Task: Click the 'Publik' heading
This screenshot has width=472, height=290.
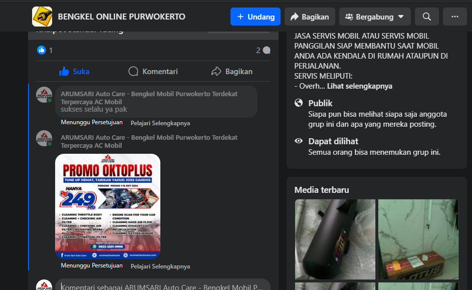Action: pyautogui.click(x=320, y=103)
